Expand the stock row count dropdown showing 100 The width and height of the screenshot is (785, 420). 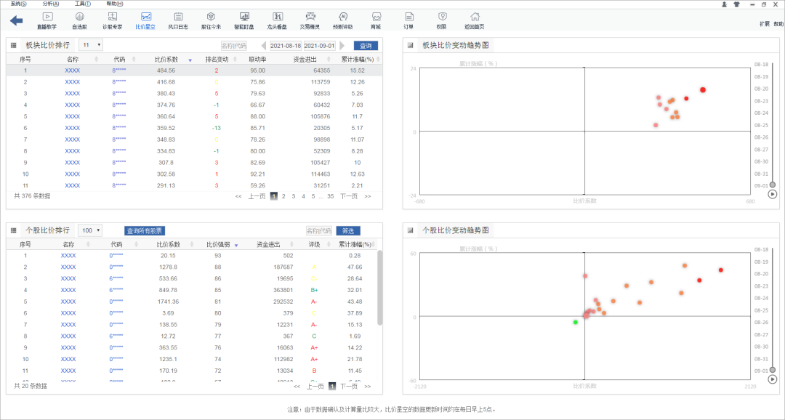click(x=91, y=230)
